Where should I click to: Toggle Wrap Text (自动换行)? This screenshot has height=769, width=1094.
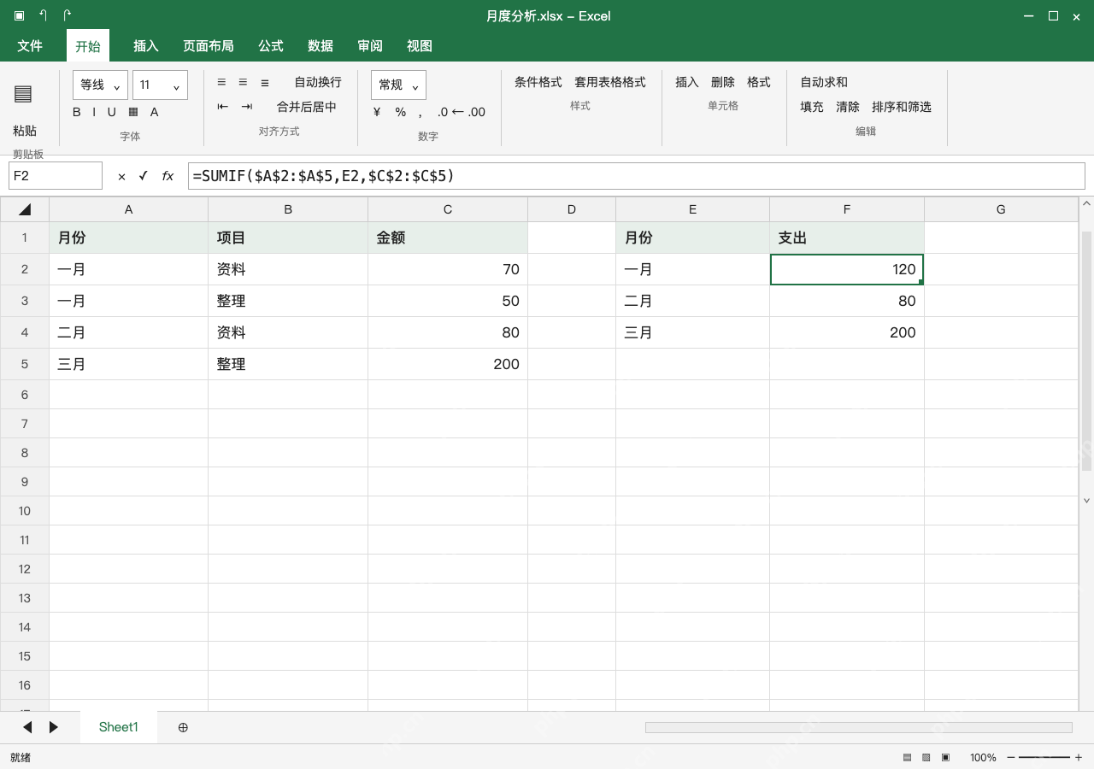pyautogui.click(x=318, y=82)
